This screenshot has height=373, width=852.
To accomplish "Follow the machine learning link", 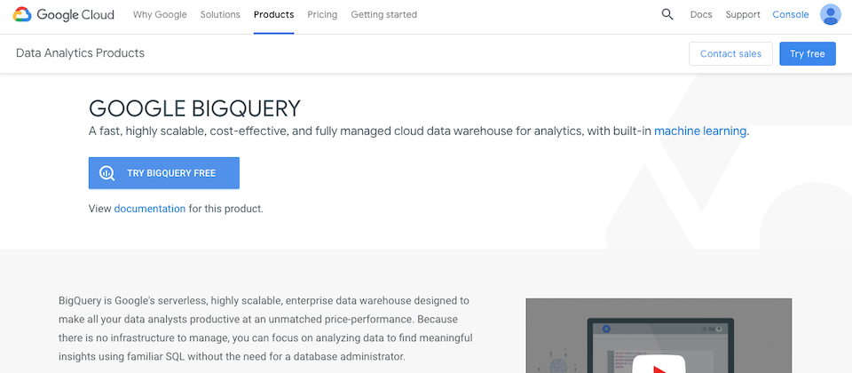I will tap(700, 131).
